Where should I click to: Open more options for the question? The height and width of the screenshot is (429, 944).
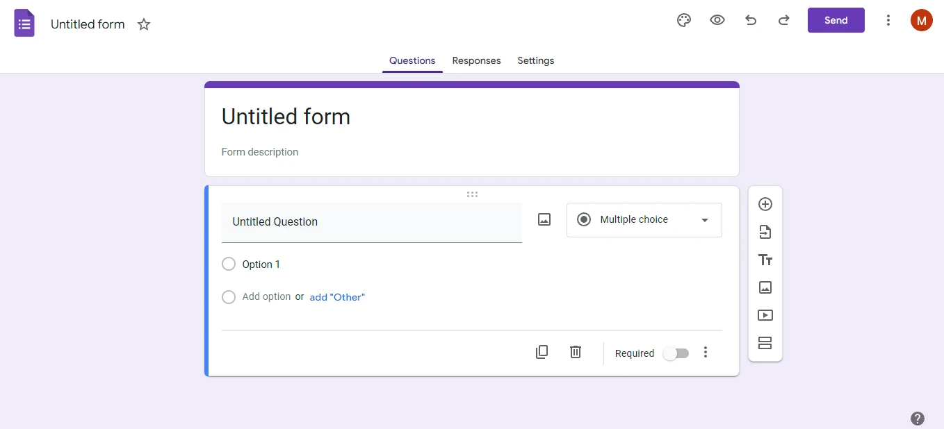(x=705, y=352)
